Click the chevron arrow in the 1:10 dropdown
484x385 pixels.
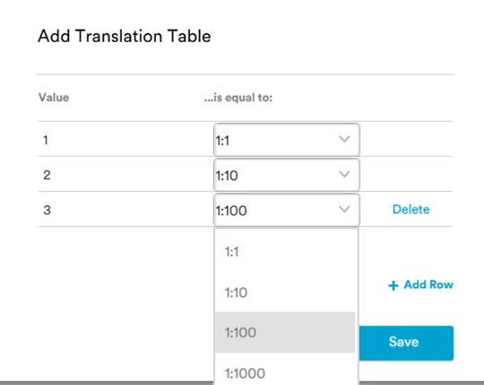[344, 174]
